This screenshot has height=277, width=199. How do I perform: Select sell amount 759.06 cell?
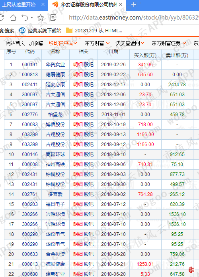pyautogui.click(x=177, y=254)
